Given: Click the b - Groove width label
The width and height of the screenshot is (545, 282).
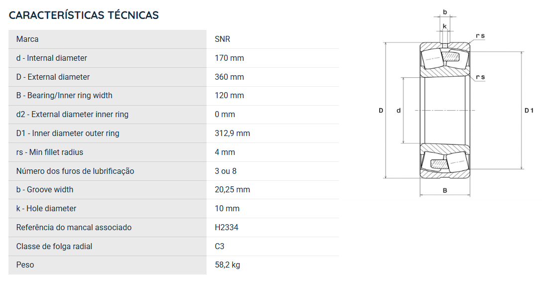Looking at the screenshot, I should click(45, 190).
